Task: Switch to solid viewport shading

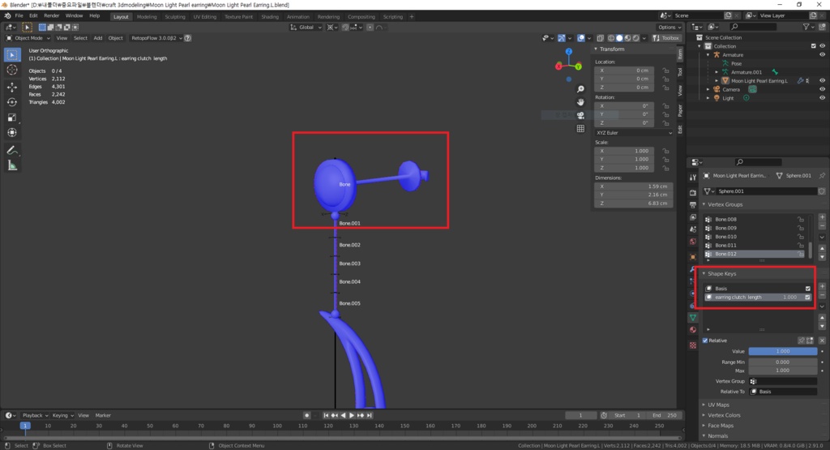Action: (619, 38)
